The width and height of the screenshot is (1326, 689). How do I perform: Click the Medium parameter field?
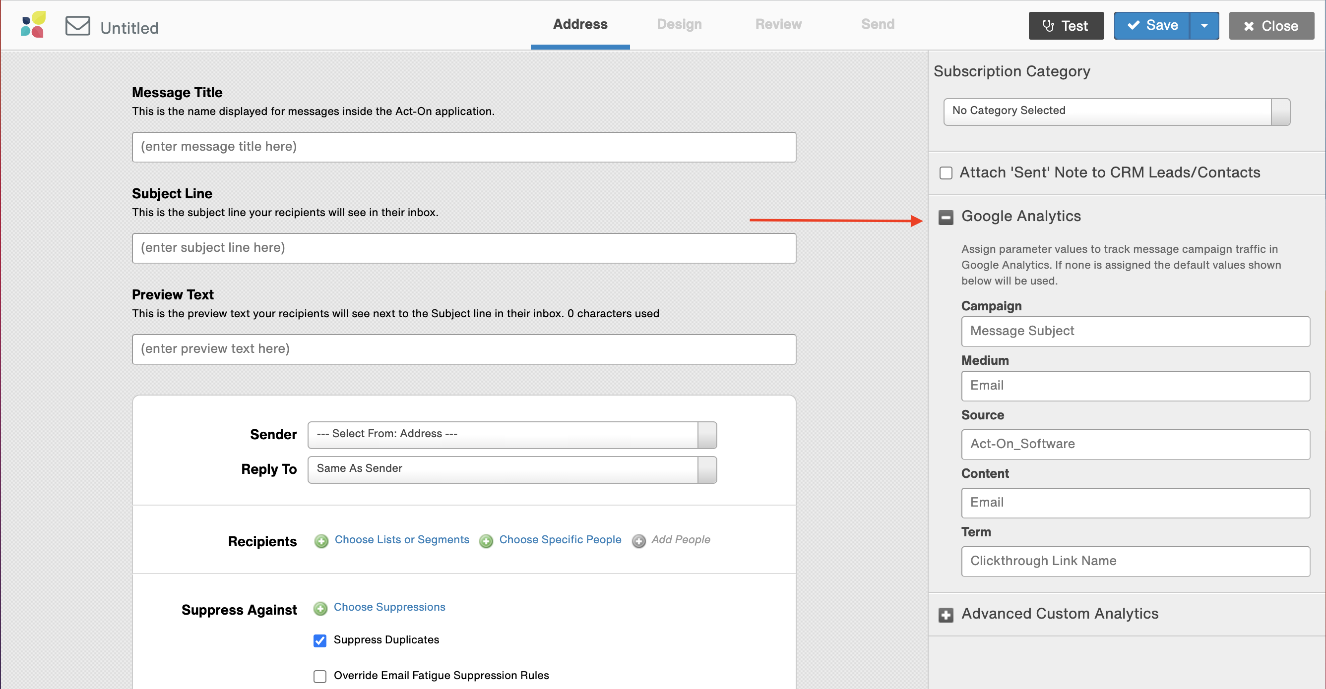click(x=1135, y=386)
